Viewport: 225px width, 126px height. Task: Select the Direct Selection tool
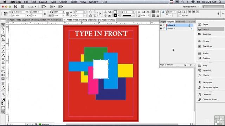[3, 28]
